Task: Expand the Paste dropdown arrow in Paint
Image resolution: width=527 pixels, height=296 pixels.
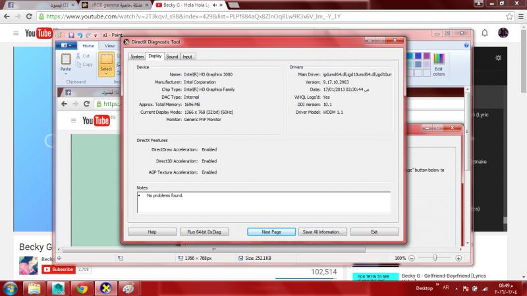Action: (x=65, y=74)
